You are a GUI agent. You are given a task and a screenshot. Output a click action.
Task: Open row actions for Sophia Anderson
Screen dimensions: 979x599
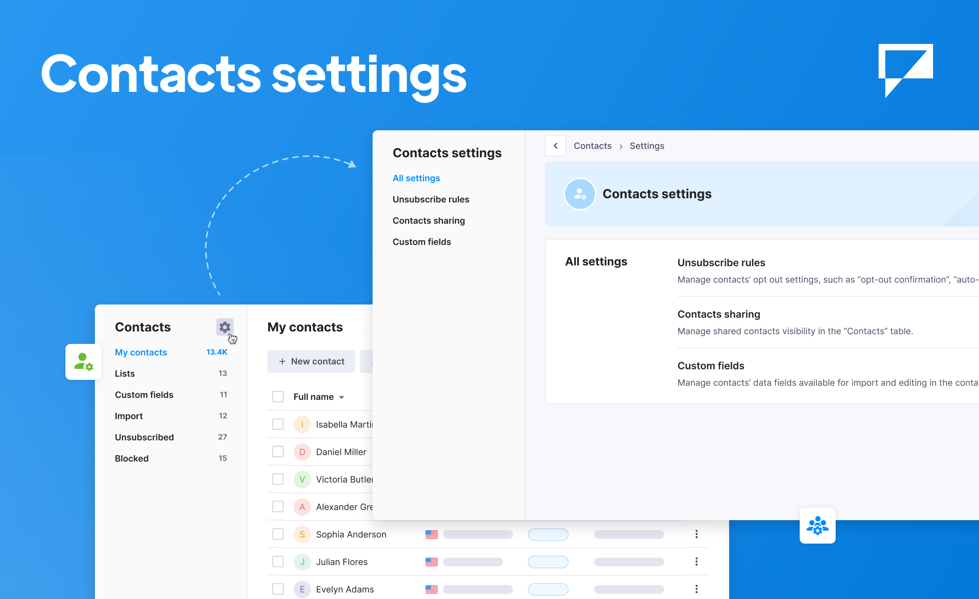point(696,534)
